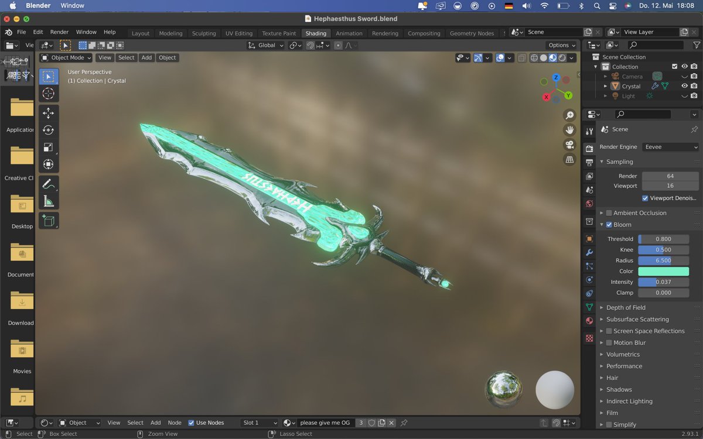Switch to the Geometry Nodes workspace tab
The width and height of the screenshot is (703, 439).
point(472,33)
